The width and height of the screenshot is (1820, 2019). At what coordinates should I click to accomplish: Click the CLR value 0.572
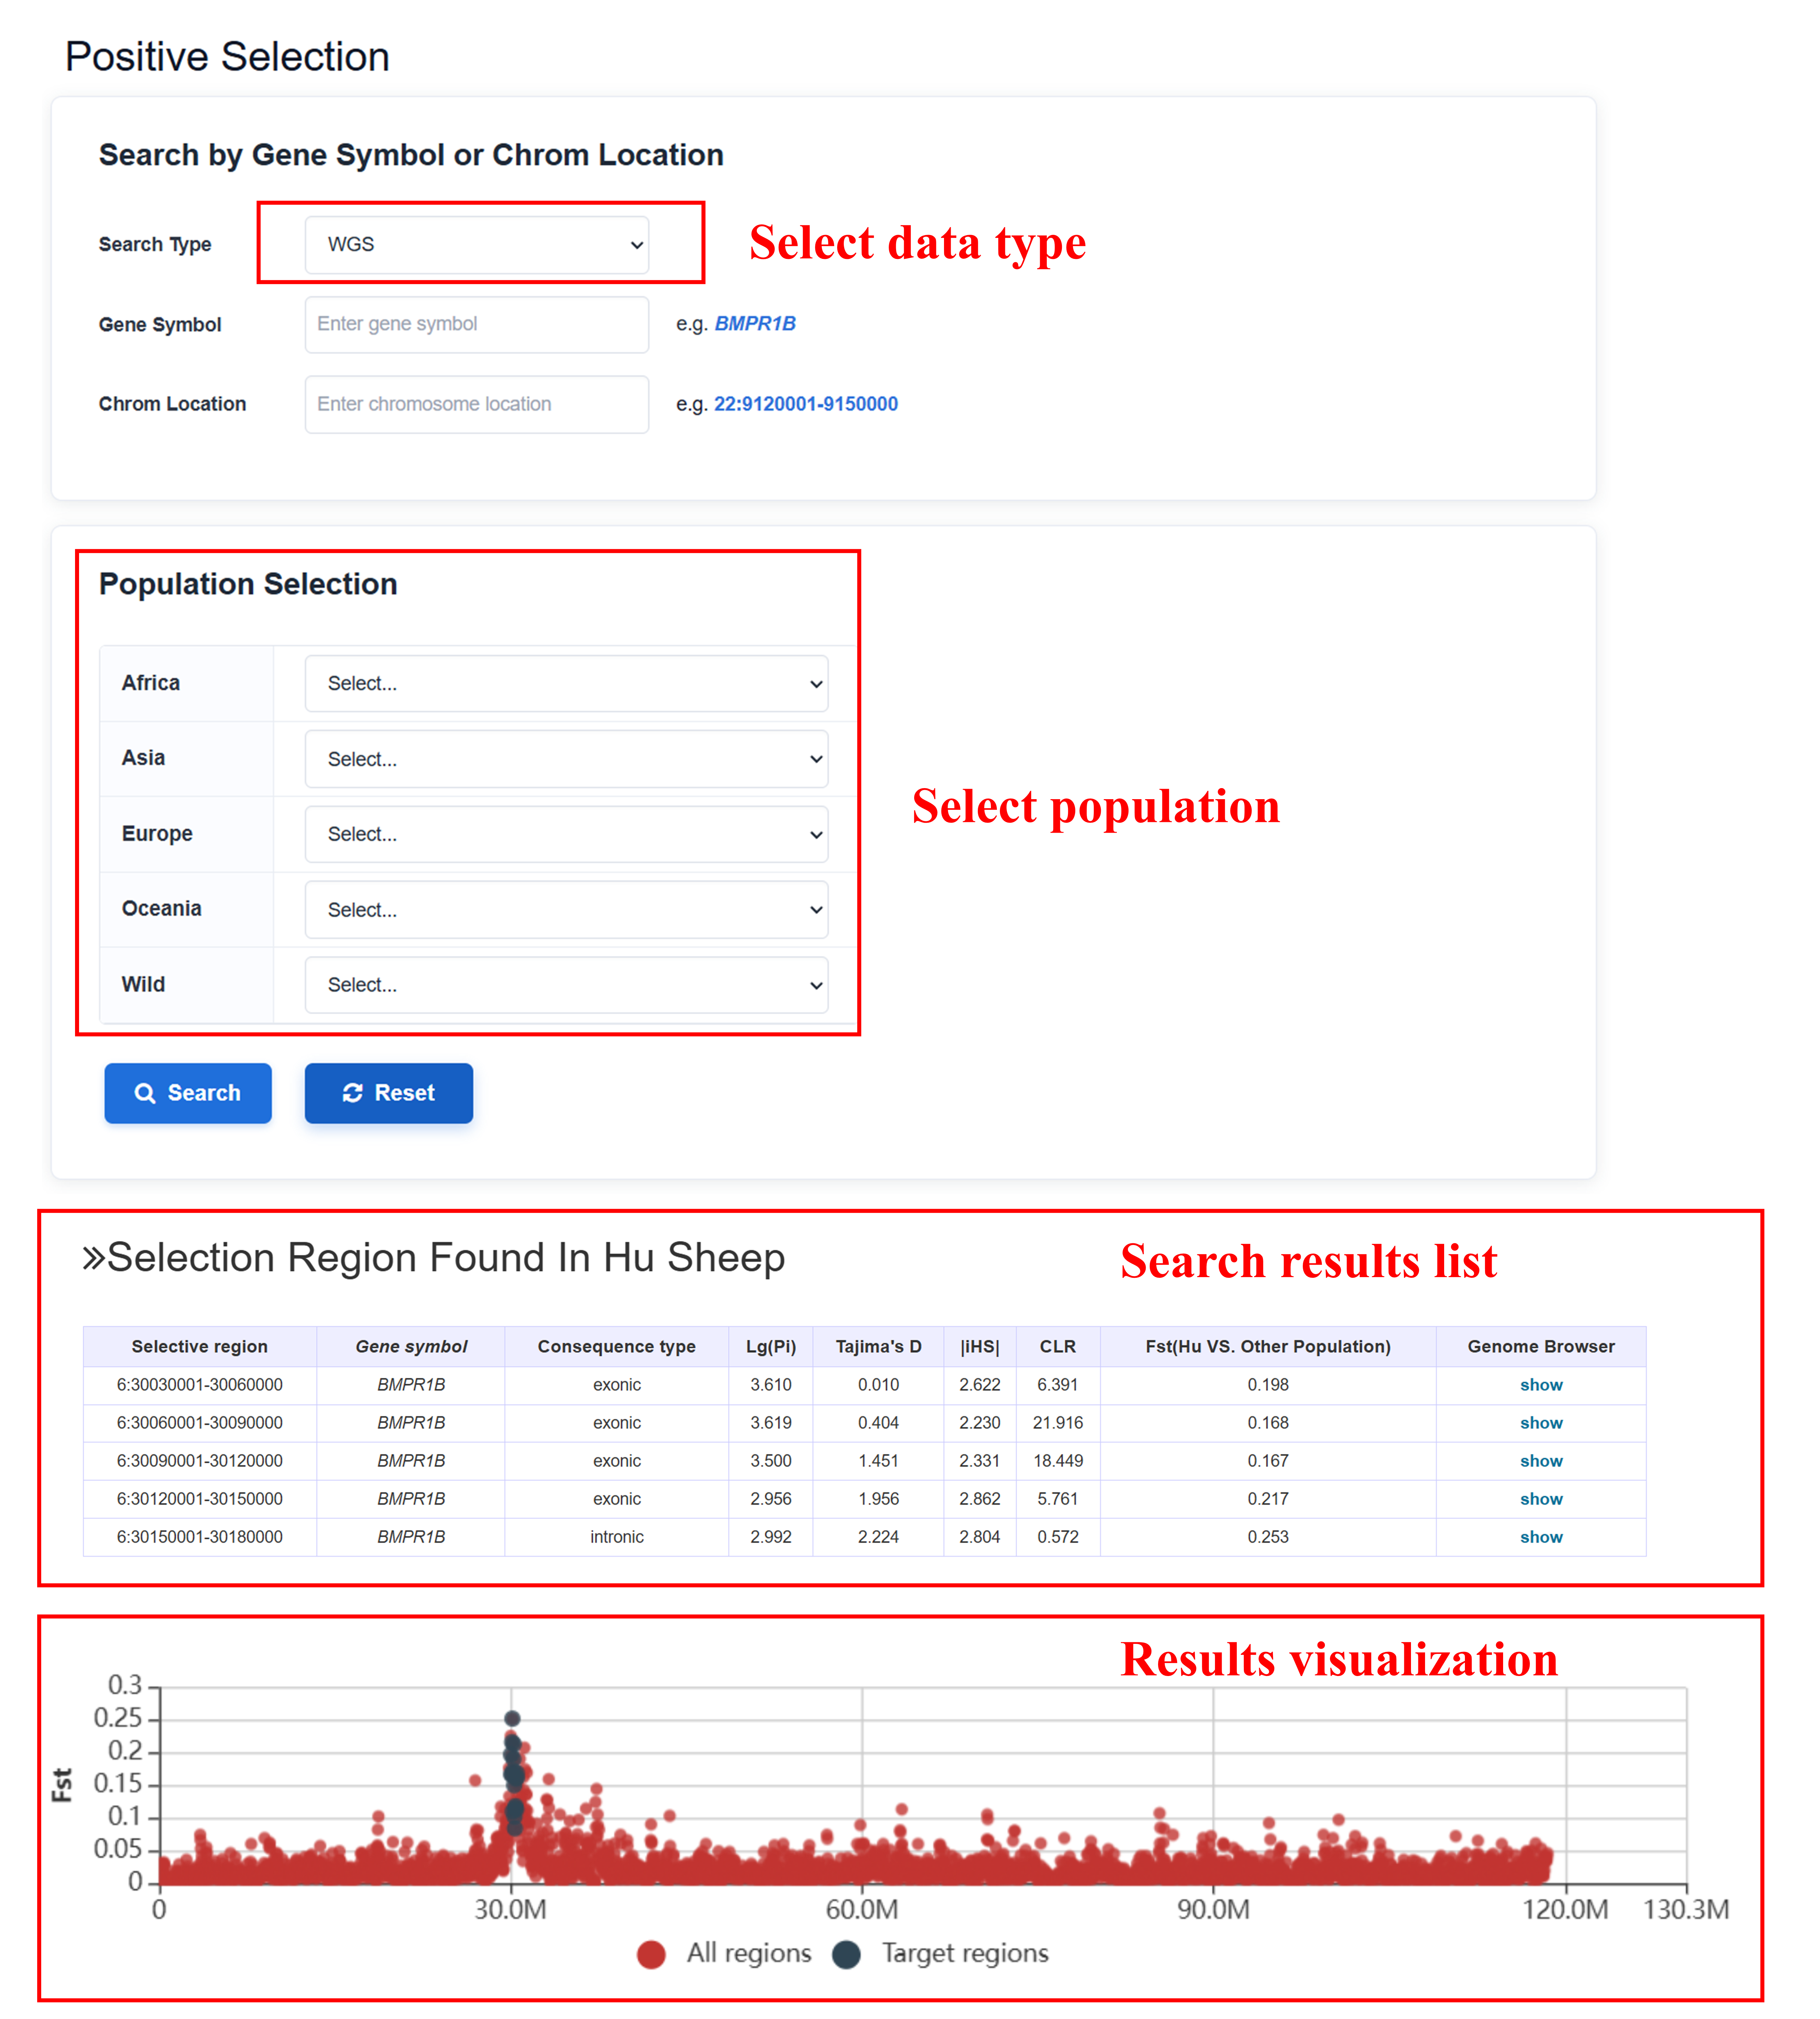pyautogui.click(x=1058, y=1537)
